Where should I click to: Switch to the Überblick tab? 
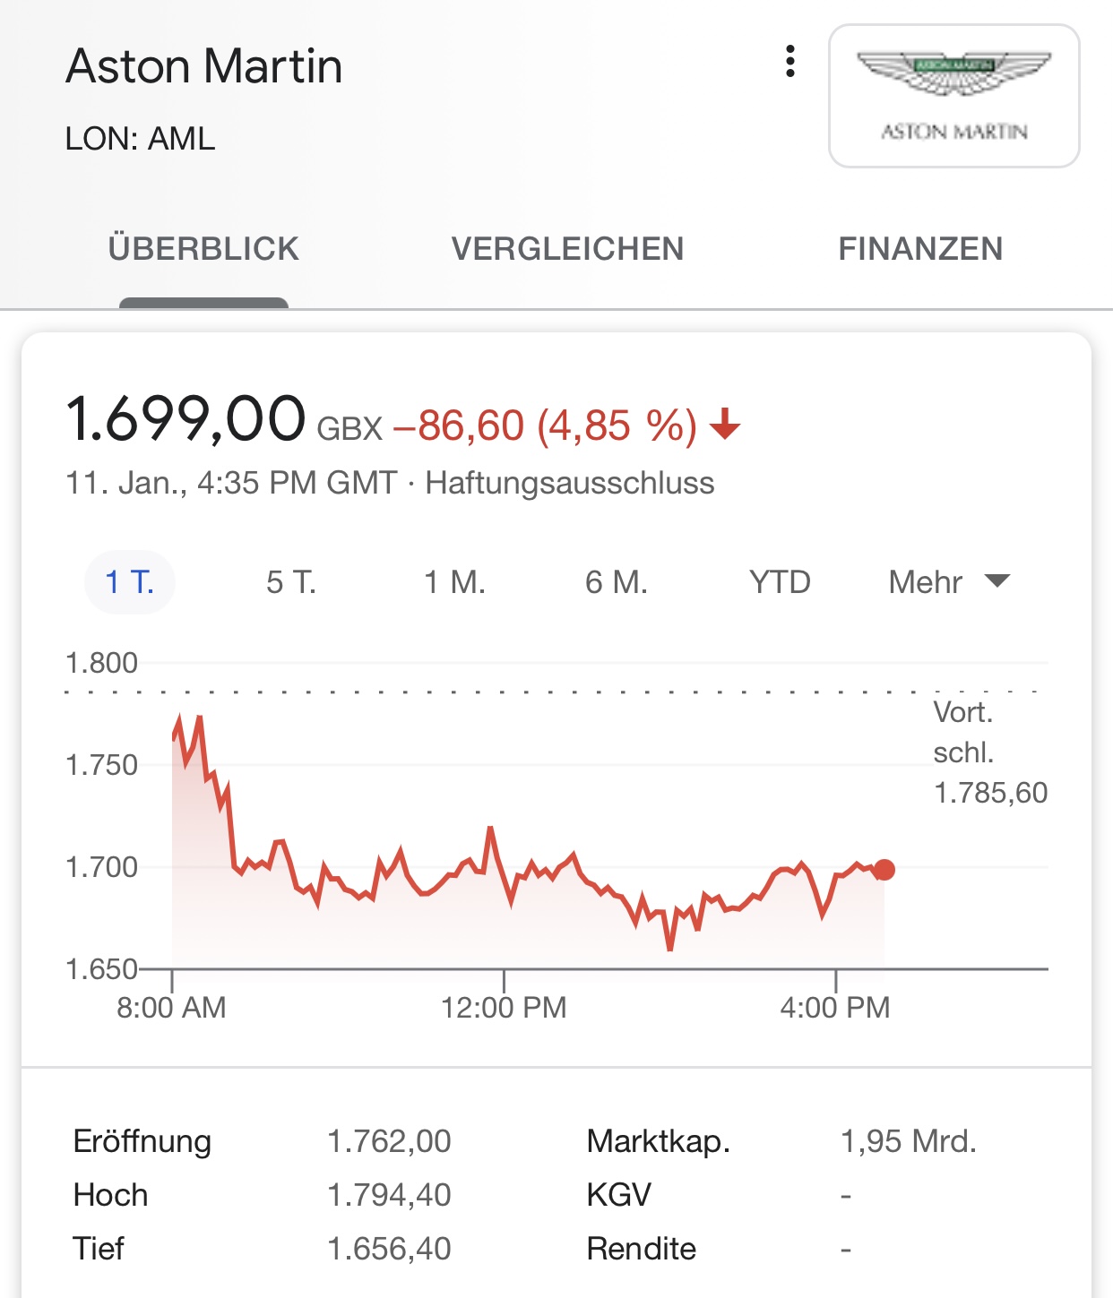pyautogui.click(x=203, y=249)
